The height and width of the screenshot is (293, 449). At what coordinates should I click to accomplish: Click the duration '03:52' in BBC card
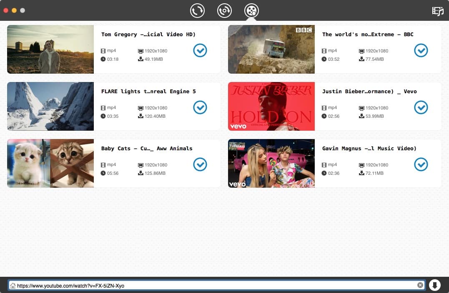(334, 59)
